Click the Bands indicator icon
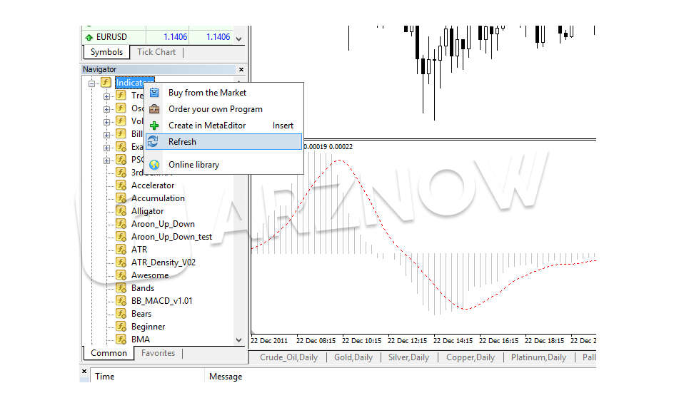 click(121, 287)
